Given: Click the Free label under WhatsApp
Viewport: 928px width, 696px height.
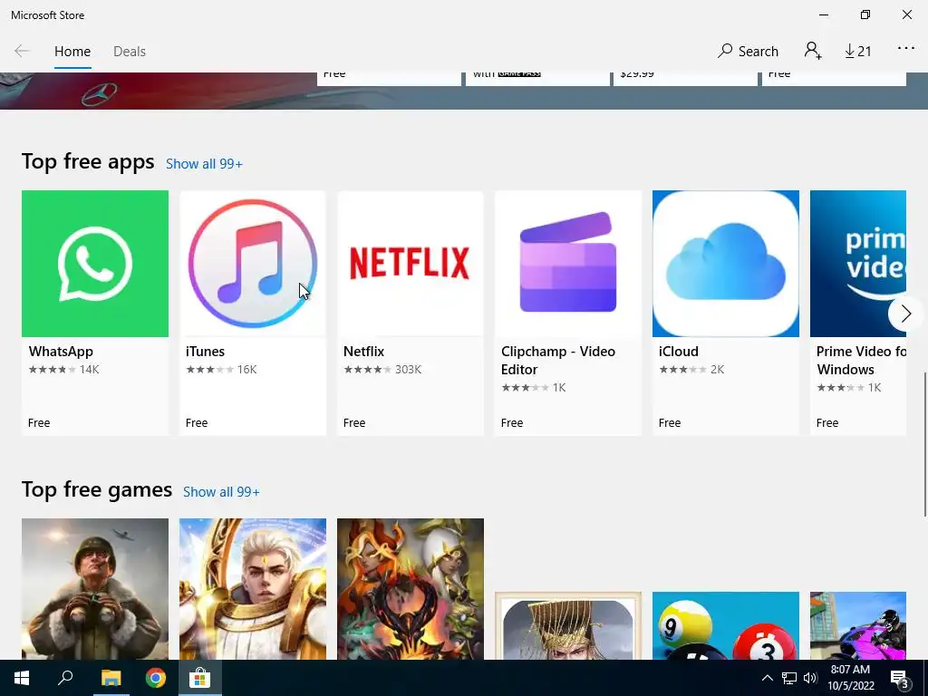Looking at the screenshot, I should click(39, 422).
